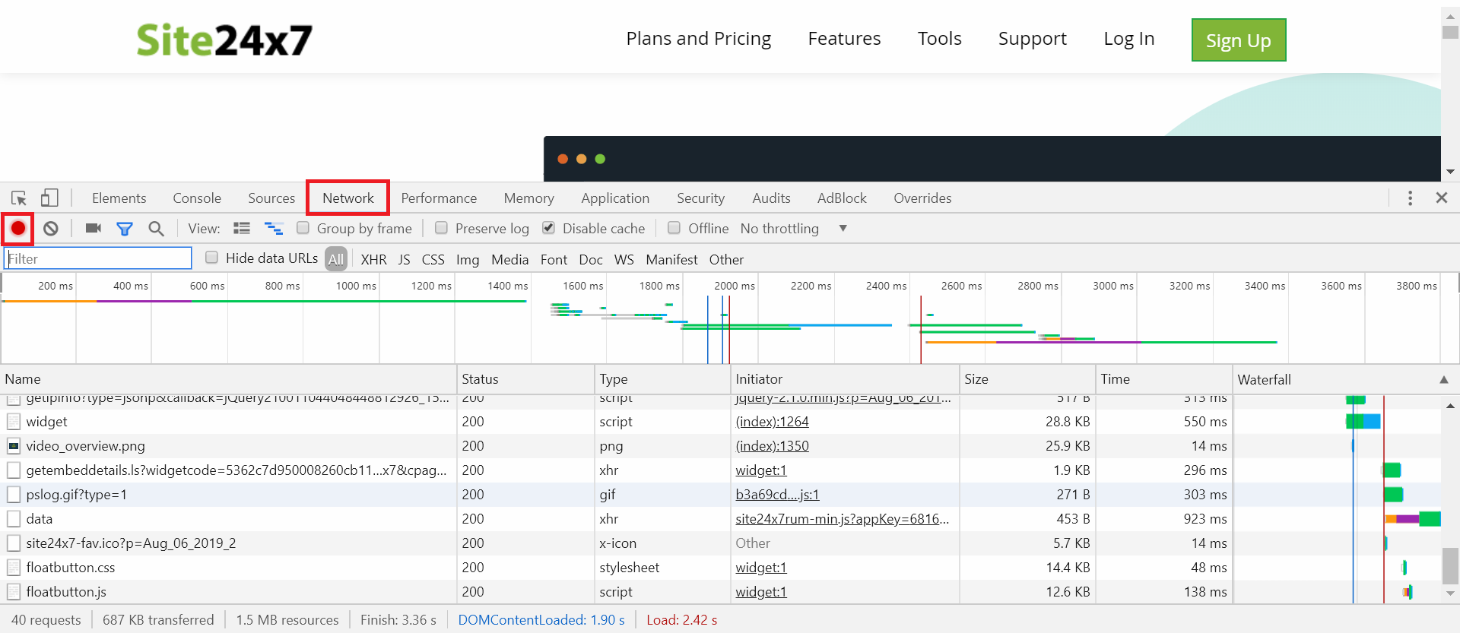This screenshot has height=633, width=1460.
Task: Filter requests by XHR type
Action: coord(373,260)
